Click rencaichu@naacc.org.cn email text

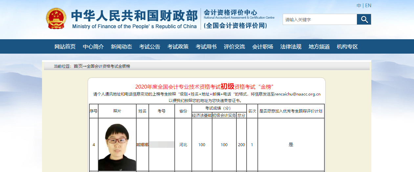point(297,94)
